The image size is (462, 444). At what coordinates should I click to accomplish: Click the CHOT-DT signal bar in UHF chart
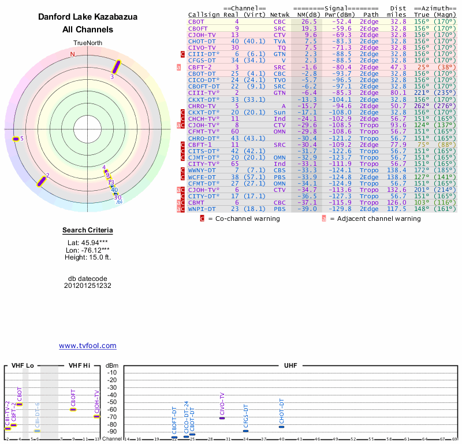[x=282, y=427]
